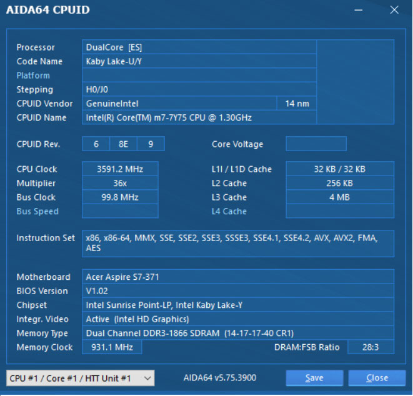Click the 99.8 MHz Bus Clock value
This screenshot has width=413, height=396.
pyautogui.click(x=120, y=197)
